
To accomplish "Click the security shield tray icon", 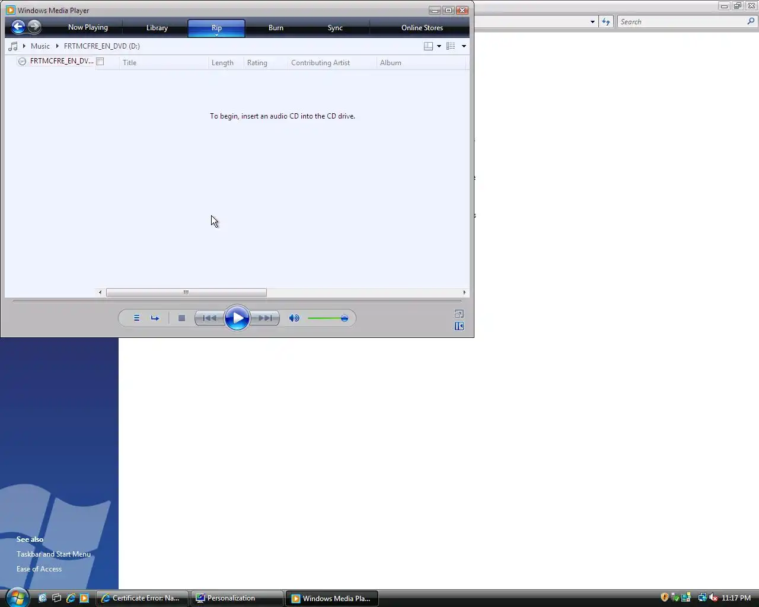I will [x=665, y=598].
